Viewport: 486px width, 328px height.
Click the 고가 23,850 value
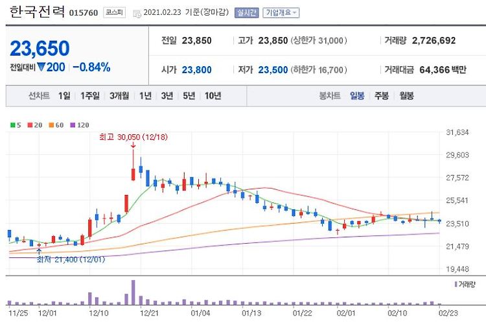point(273,41)
